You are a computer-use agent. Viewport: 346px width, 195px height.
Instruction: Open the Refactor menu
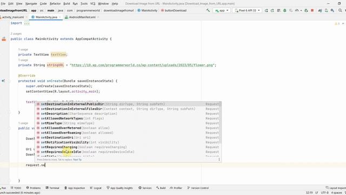coord(55,4)
